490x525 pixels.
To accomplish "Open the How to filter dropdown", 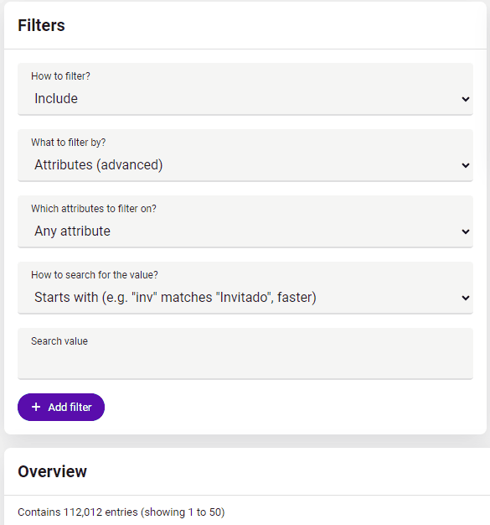I will (x=245, y=89).
